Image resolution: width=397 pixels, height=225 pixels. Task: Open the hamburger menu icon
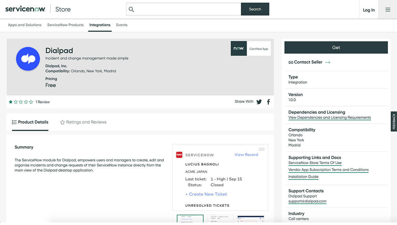(x=388, y=10)
